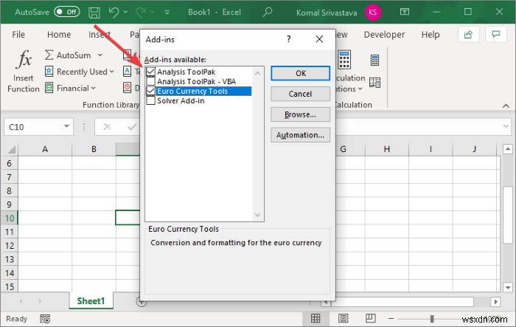Screen dimensions: 516x327
Task: Open Customize Quick Access Toolbar dropdown
Action: pyautogui.click(x=167, y=13)
